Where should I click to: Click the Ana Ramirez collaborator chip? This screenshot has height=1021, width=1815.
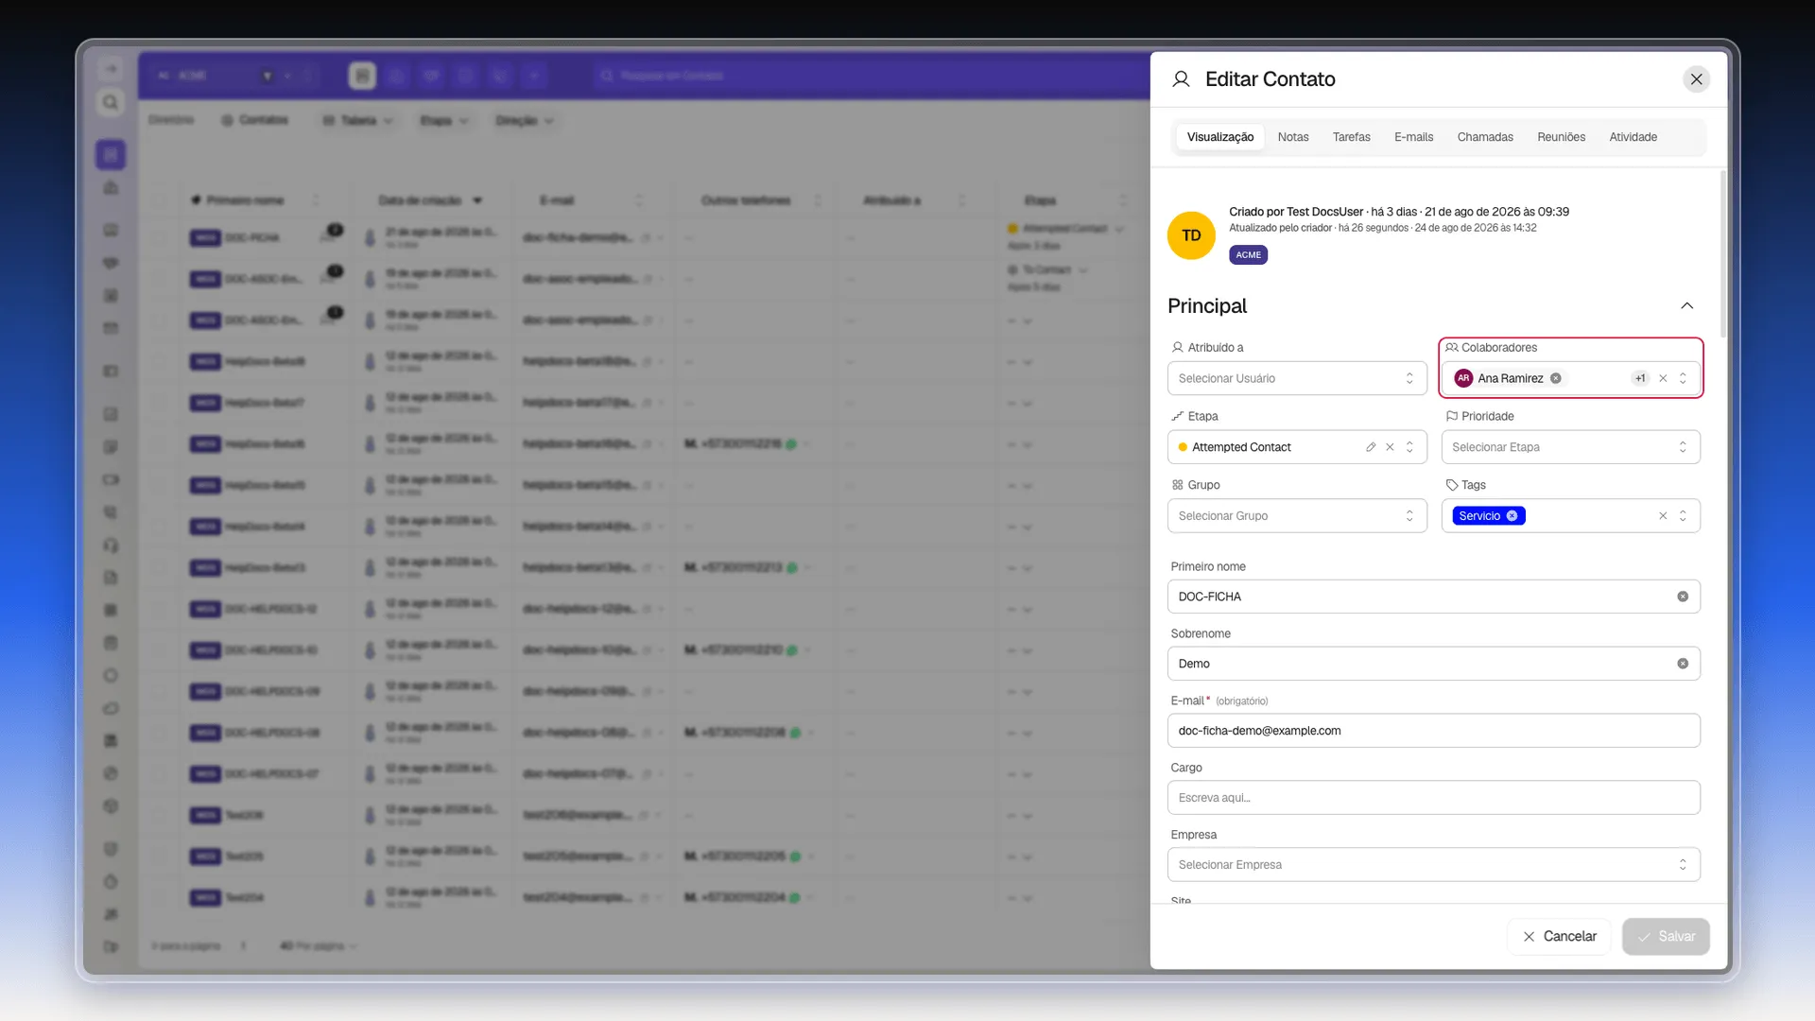point(1508,378)
